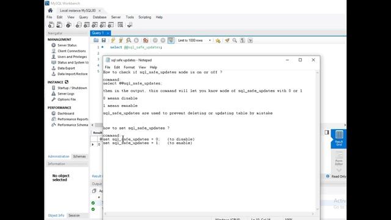Search table data icon in main toolbar
Screen dimensions: 391x220
coord(120,24)
